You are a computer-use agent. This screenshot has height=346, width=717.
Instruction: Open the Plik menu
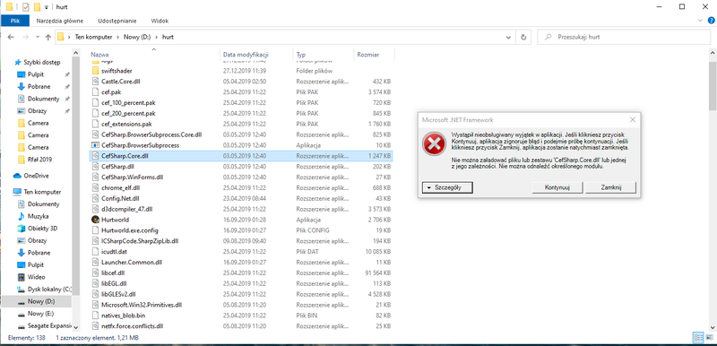[15, 21]
